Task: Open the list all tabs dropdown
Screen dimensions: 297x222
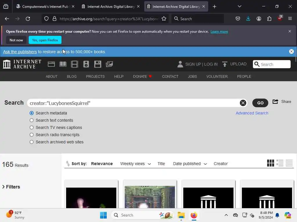Action: pos(239,6)
